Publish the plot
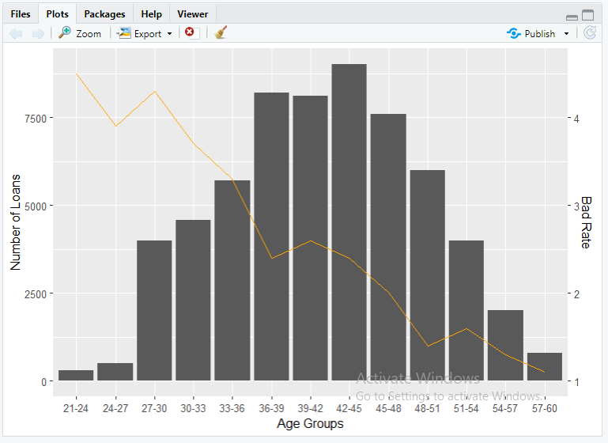 click(x=531, y=34)
